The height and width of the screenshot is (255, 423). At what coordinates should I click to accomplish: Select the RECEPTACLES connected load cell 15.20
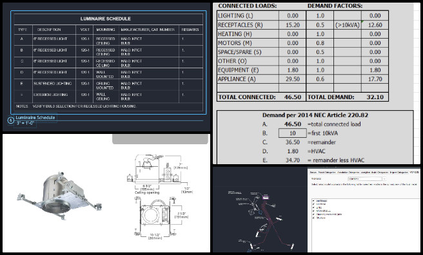293,24
